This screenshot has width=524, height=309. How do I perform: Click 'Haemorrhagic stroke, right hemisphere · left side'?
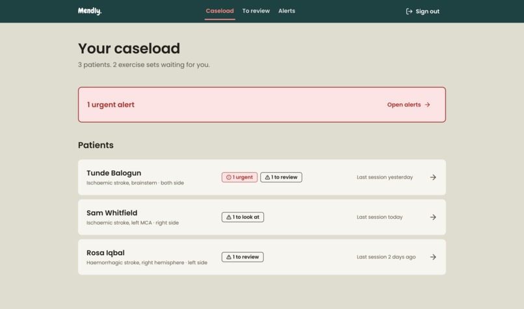[147, 263]
